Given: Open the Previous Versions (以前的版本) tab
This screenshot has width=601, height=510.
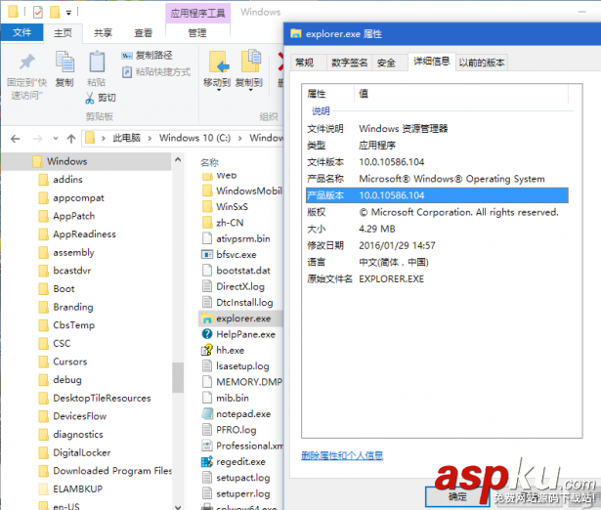Looking at the screenshot, I should [482, 63].
